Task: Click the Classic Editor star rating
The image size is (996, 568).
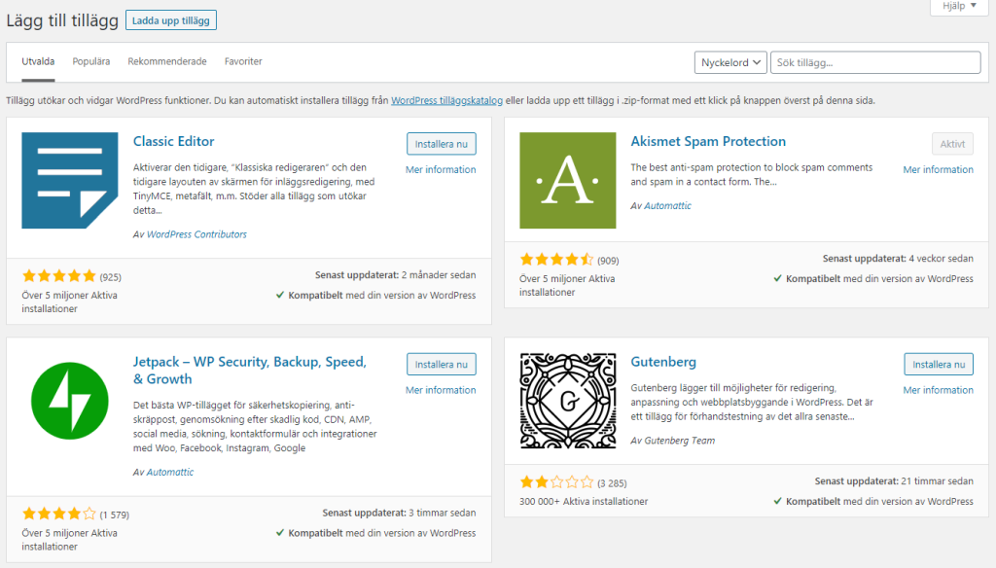Action: [x=59, y=276]
